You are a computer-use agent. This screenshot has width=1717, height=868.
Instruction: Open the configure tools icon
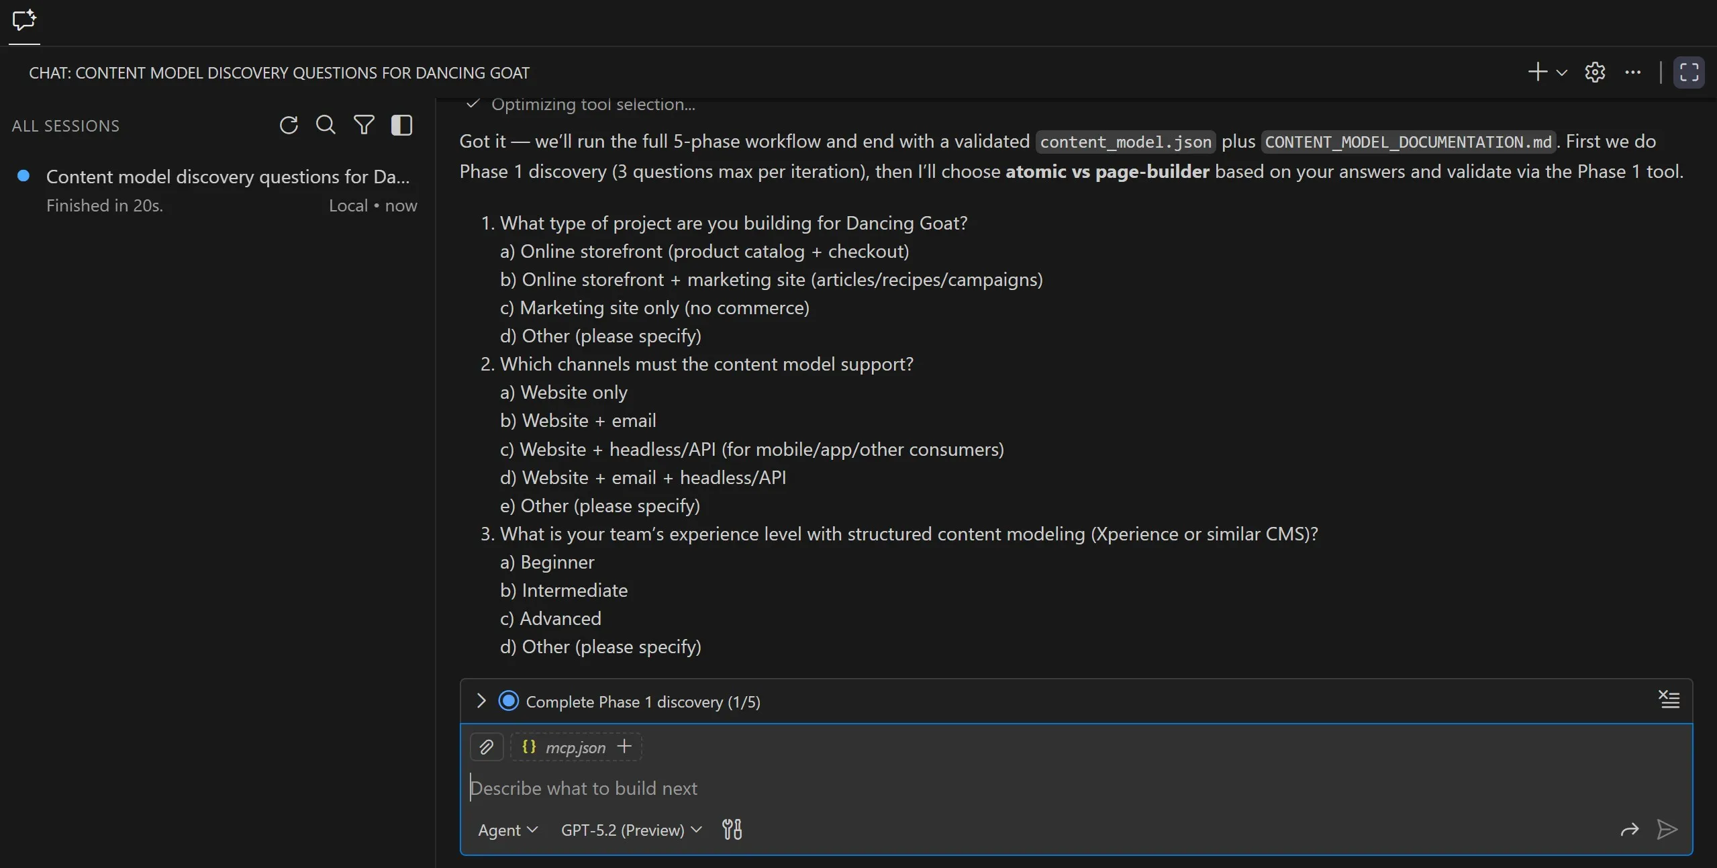point(732,830)
